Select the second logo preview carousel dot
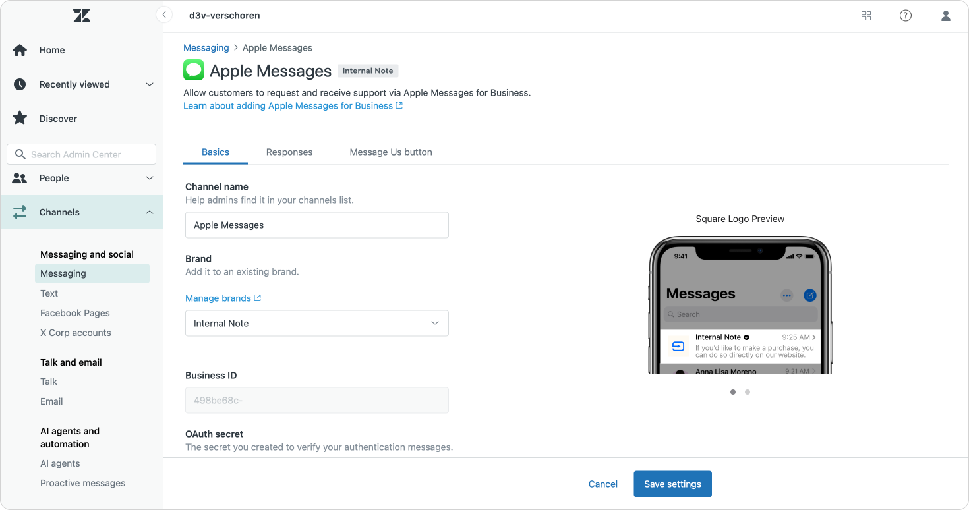 748,392
